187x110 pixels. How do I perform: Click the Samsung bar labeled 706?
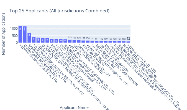[29, 38]
